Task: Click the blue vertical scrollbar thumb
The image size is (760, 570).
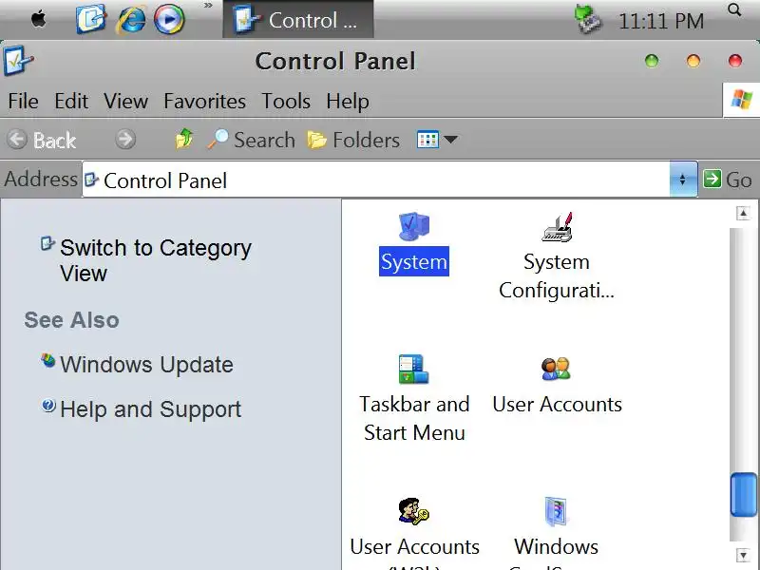Action: (744, 494)
